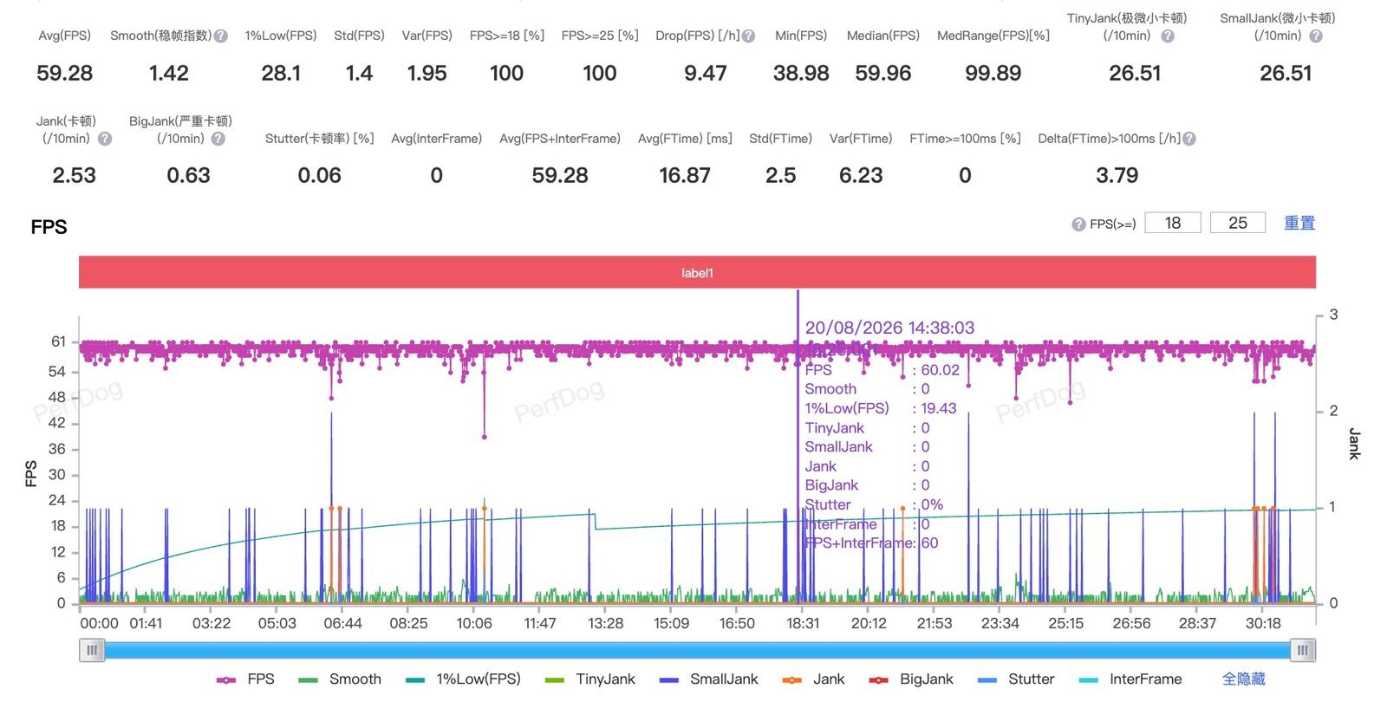Click 全隐藏 hide-all link
This screenshot has height=702, width=1387.
click(1244, 679)
